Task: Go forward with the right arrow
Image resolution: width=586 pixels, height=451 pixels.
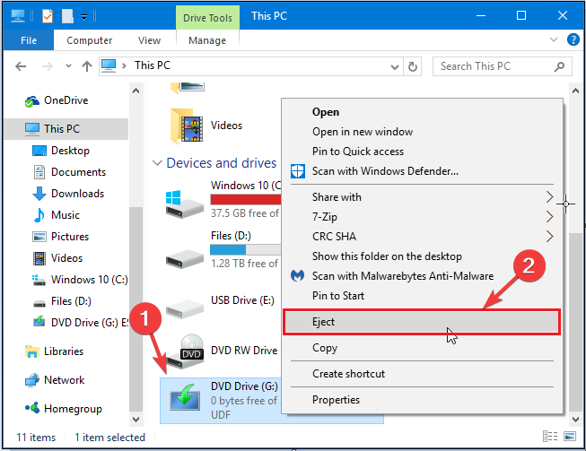Action: tap(47, 66)
